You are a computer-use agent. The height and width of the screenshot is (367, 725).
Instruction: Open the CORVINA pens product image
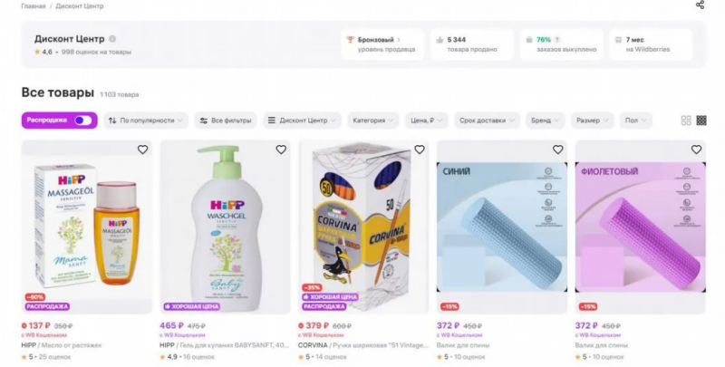[x=363, y=227]
